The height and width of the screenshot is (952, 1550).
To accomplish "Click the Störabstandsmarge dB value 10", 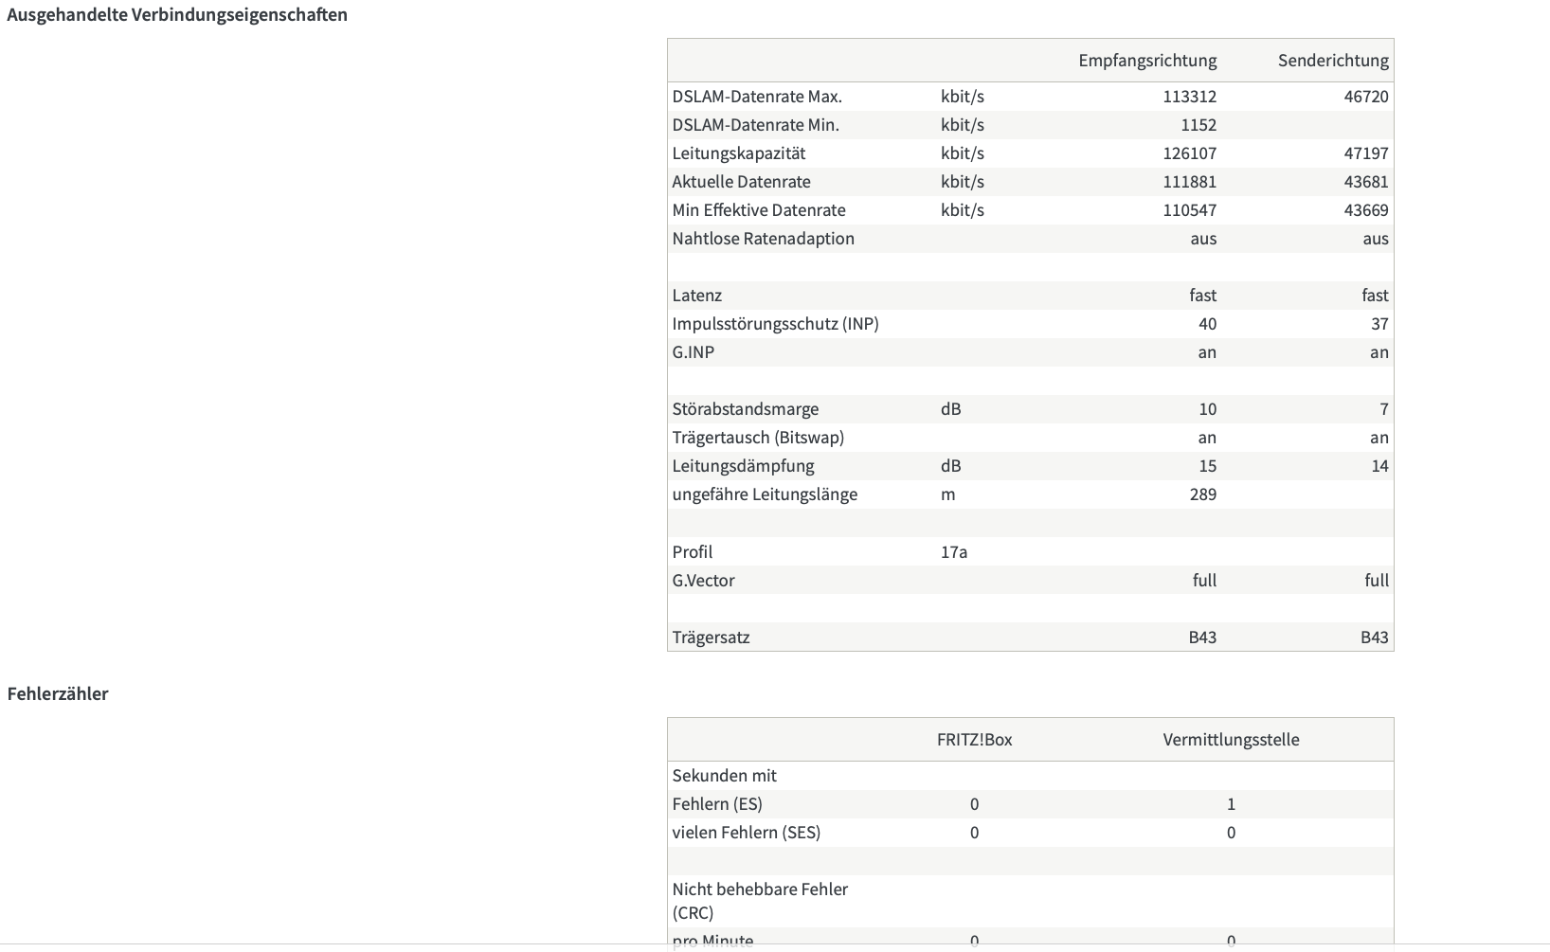I will point(1207,408).
